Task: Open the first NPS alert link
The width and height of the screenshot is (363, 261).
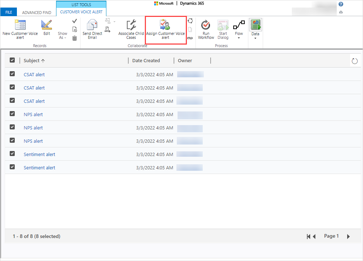Action: coord(33,114)
